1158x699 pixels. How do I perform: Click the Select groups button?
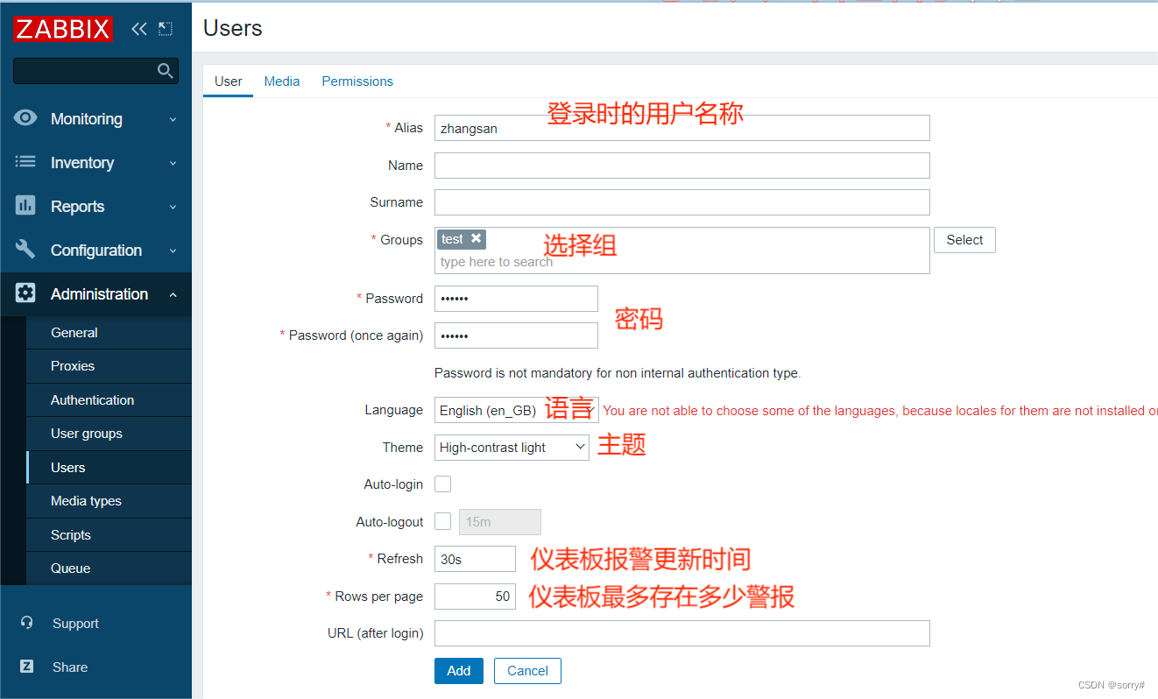[x=964, y=240]
